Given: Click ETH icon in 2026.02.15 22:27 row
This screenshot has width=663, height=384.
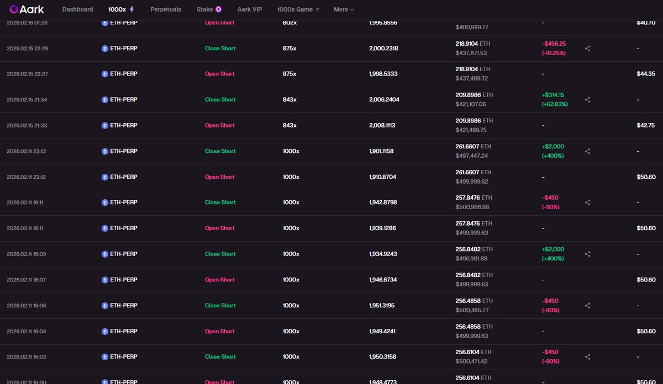Looking at the screenshot, I should [x=105, y=74].
